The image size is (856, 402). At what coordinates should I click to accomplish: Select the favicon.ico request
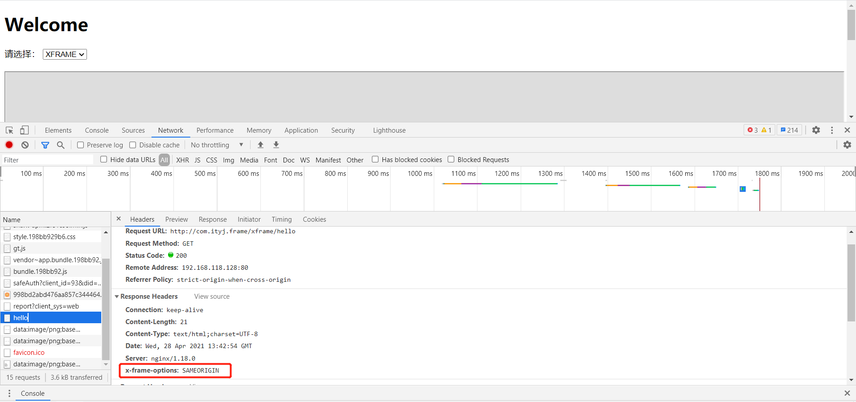pyautogui.click(x=29, y=352)
